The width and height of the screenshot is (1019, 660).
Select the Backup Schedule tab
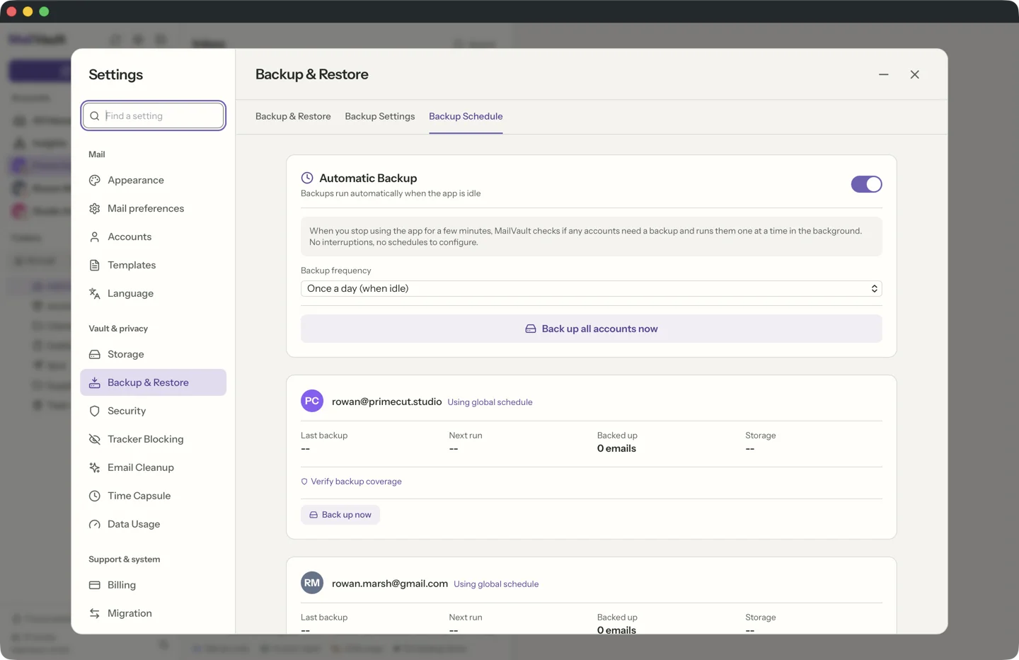[x=466, y=116]
